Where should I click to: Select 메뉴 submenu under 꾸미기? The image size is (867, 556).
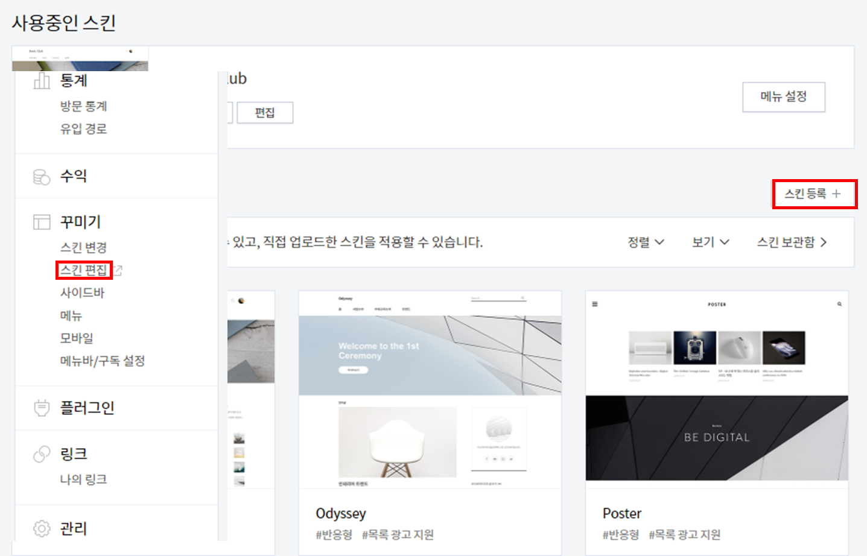pos(71,315)
